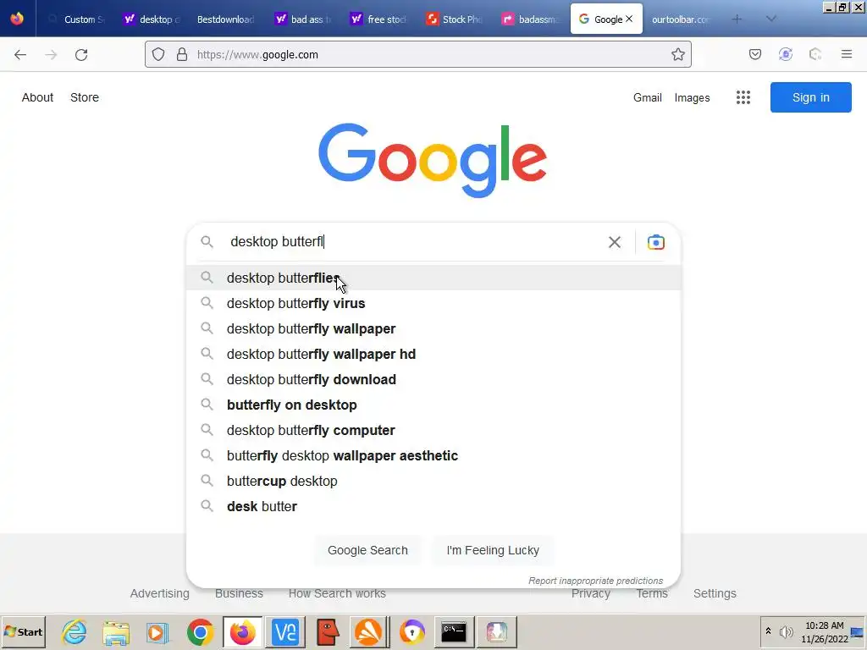867x650 pixels.
Task: Open the Settings footer link
Action: point(715,593)
